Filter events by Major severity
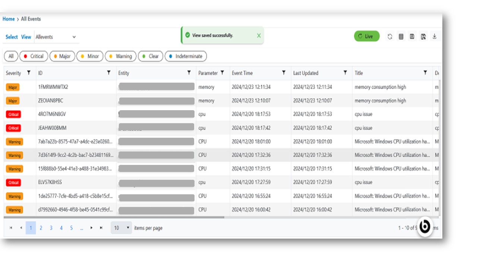 [62, 56]
